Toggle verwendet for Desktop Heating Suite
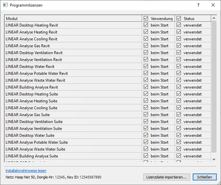221x185 pixels. click(x=179, y=94)
